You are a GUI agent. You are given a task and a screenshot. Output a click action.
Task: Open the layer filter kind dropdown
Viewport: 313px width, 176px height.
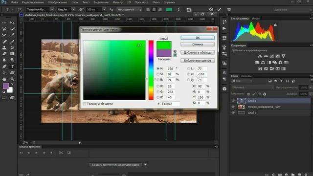[242, 81]
